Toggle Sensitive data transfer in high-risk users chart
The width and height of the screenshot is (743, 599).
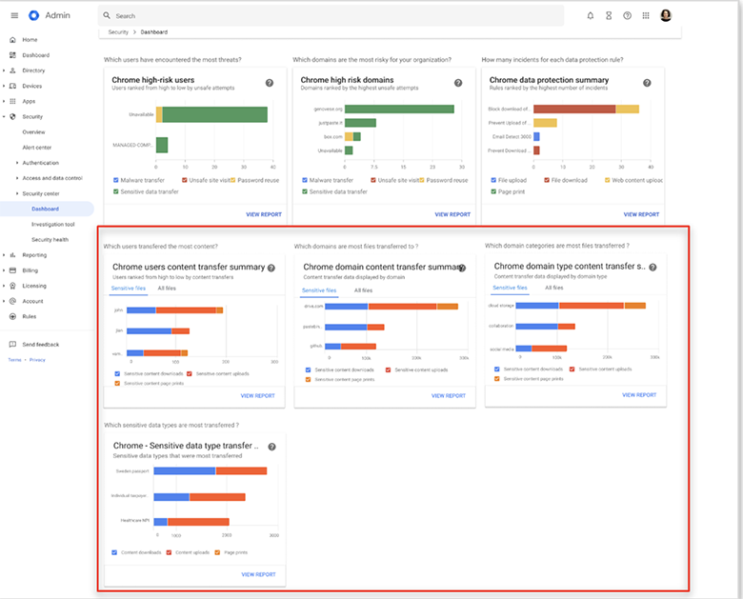point(115,191)
